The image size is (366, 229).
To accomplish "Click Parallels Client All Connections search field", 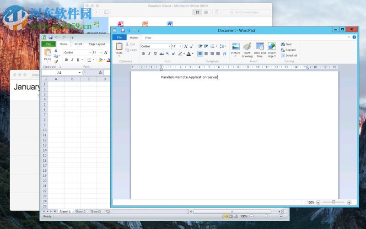I will tap(247, 12).
